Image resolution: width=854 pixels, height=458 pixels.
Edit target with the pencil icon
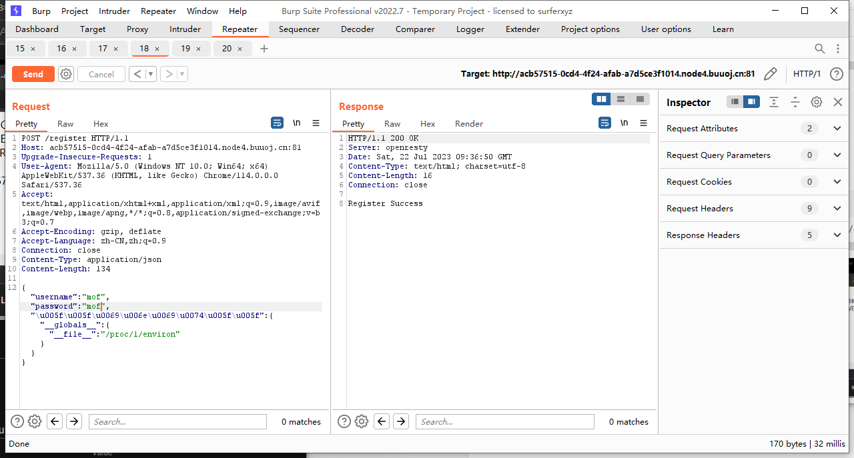click(770, 74)
